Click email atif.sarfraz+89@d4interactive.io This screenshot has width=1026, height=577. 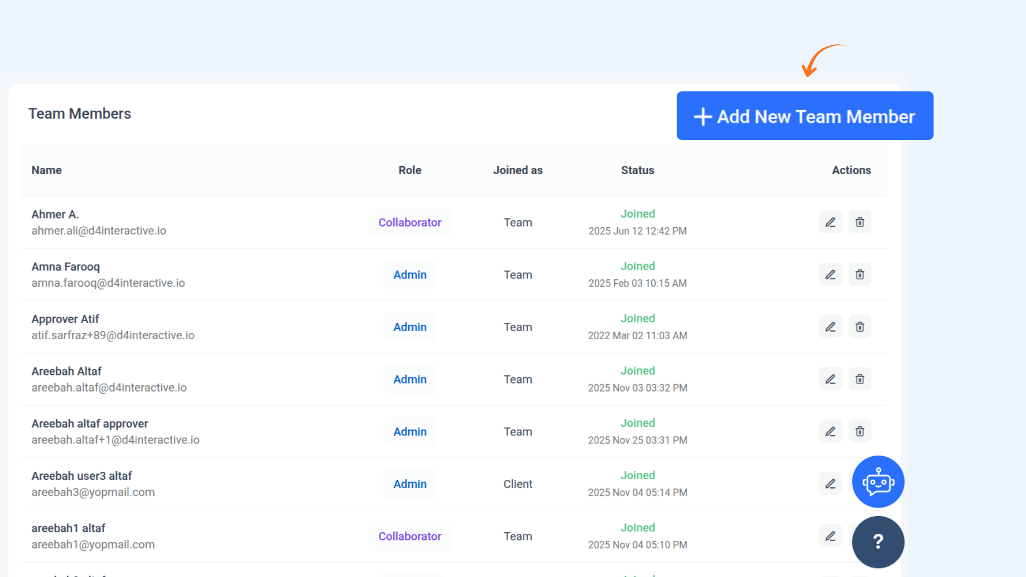pyautogui.click(x=113, y=336)
